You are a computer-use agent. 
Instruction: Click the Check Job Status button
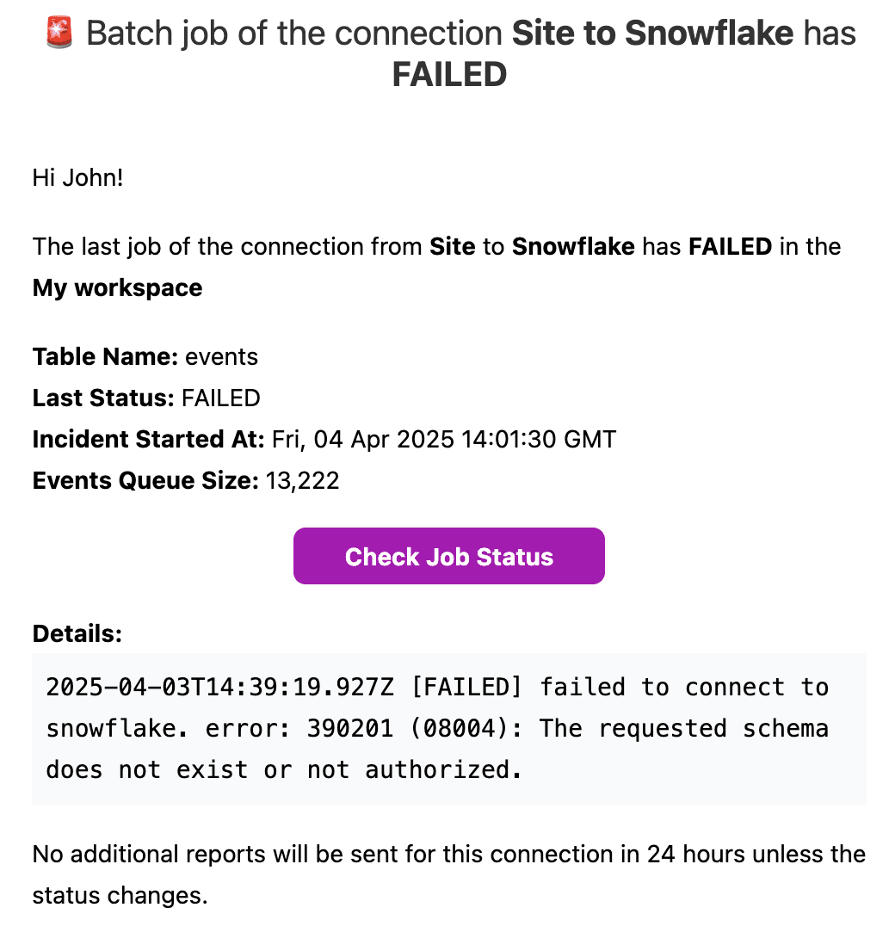click(448, 556)
